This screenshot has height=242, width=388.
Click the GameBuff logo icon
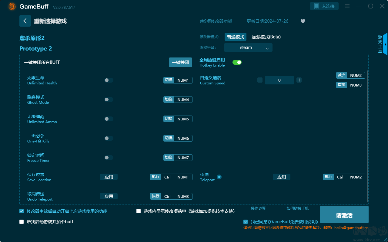[12, 6]
